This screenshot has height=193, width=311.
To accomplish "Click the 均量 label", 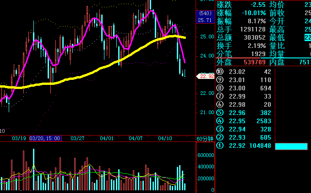I will coord(277,54).
